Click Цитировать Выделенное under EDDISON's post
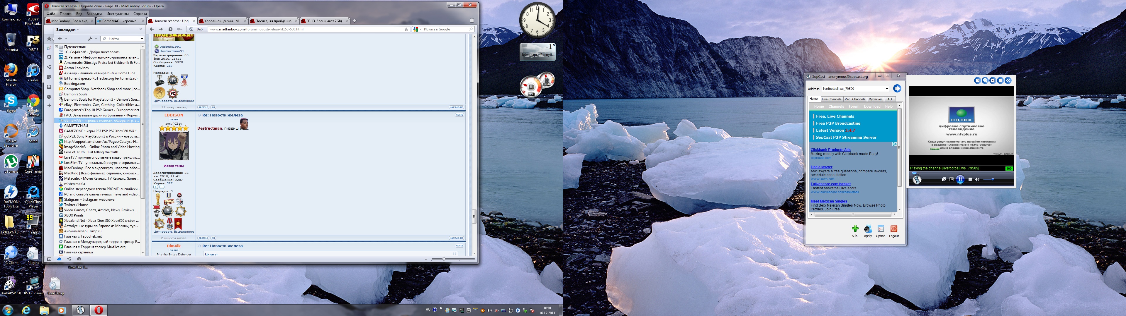1126x316 pixels. click(174, 232)
